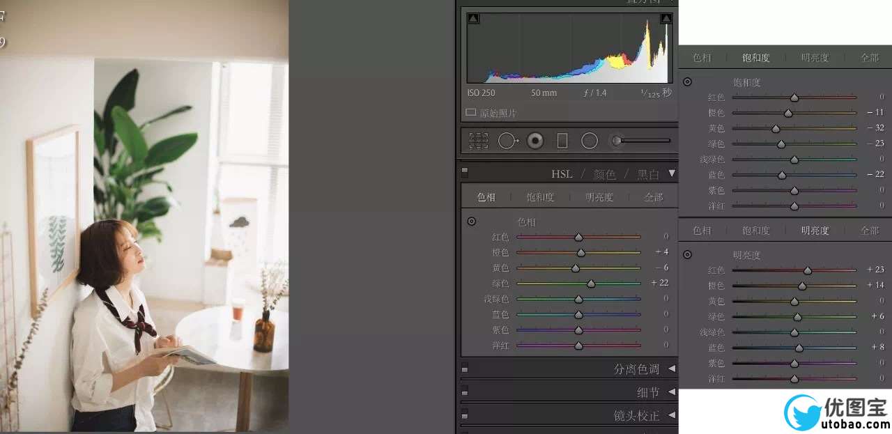The image size is (892, 434).
Task: Switch to 明亮度 tab in middle HSL panel
Action: click(599, 197)
